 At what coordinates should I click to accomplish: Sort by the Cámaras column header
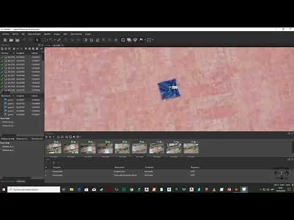(x=5, y=53)
